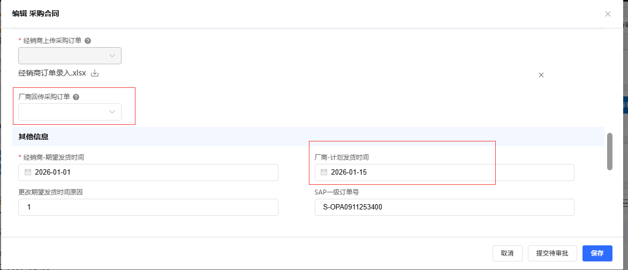Expand the 厂商回传采购订单 dropdown

pos(70,112)
